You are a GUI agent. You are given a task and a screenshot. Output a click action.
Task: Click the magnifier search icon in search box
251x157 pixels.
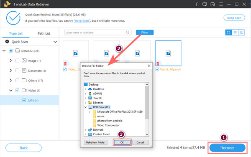tap(128, 33)
